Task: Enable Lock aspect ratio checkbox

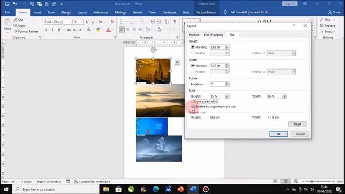Action: pyautogui.click(x=192, y=101)
